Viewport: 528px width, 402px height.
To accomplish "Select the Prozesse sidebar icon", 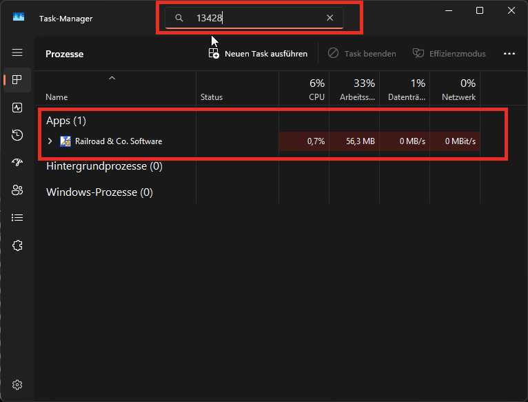I will coord(17,80).
